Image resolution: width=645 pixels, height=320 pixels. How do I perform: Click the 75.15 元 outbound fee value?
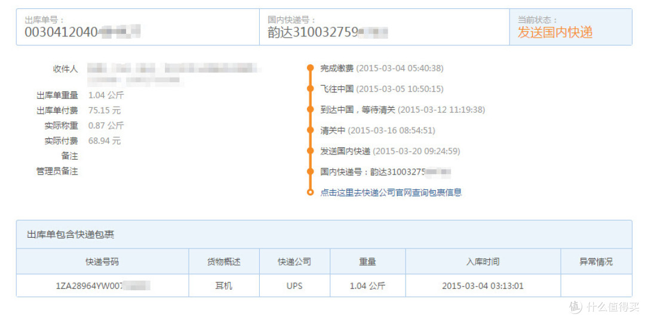pyautogui.click(x=105, y=110)
